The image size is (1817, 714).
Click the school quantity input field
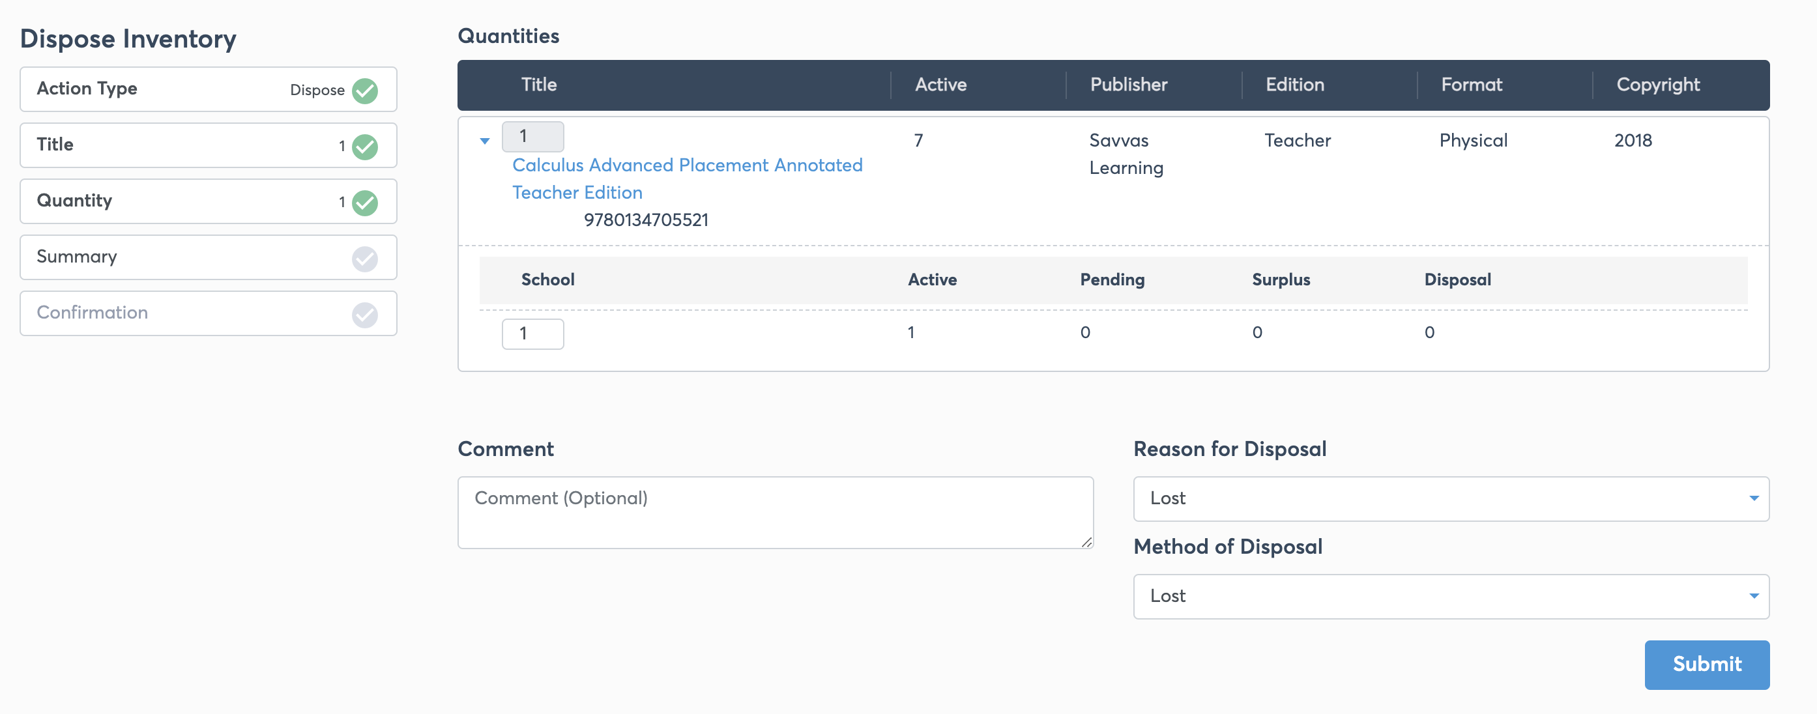click(x=532, y=334)
